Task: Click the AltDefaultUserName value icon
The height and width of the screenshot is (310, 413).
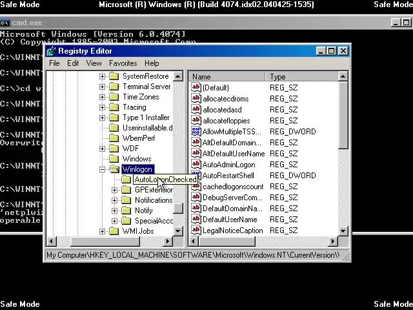Action: [196, 154]
